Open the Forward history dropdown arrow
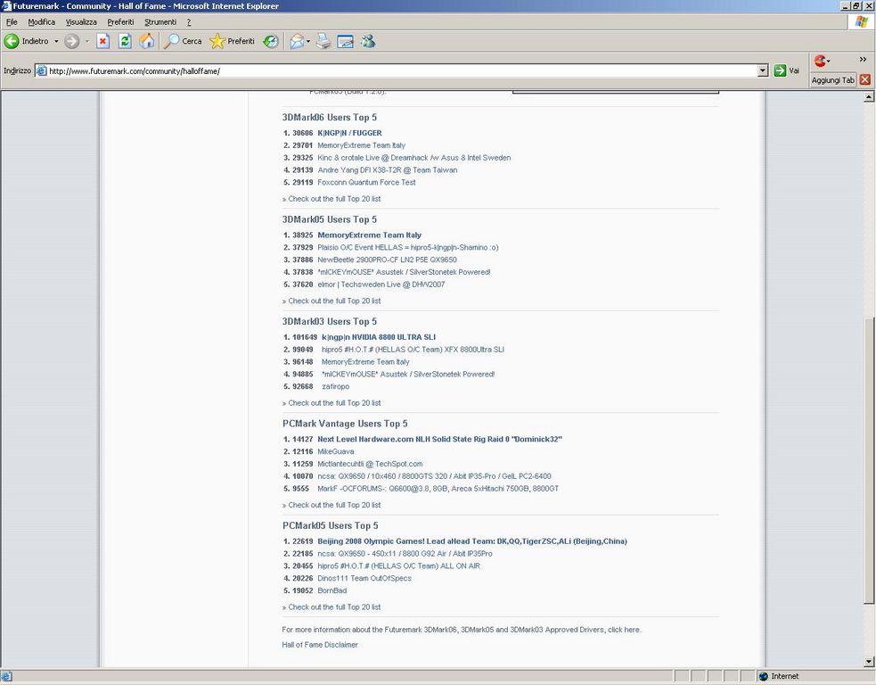The width and height of the screenshot is (876, 685). pos(87,41)
